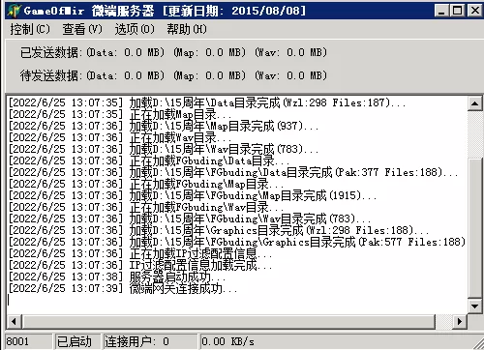
Task: Select log line Graphics目录完成 Wzl:298 Files:188
Action: pos(219,230)
